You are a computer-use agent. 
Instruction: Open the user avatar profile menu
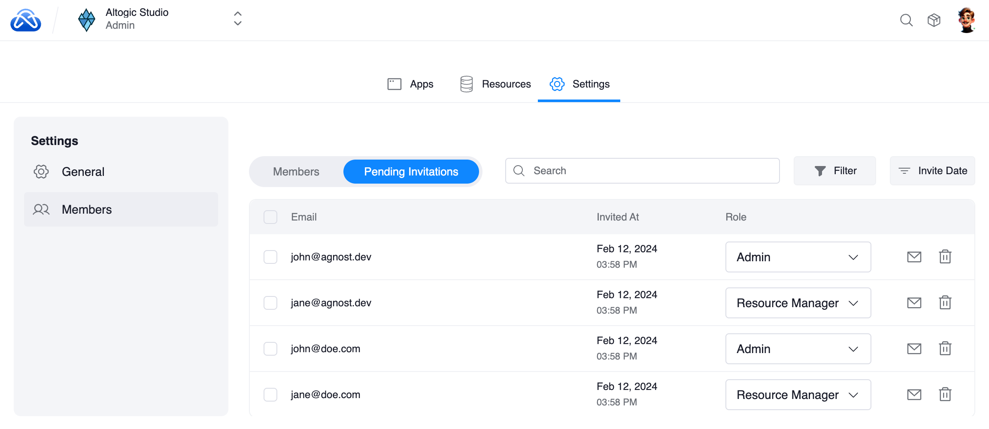click(966, 20)
